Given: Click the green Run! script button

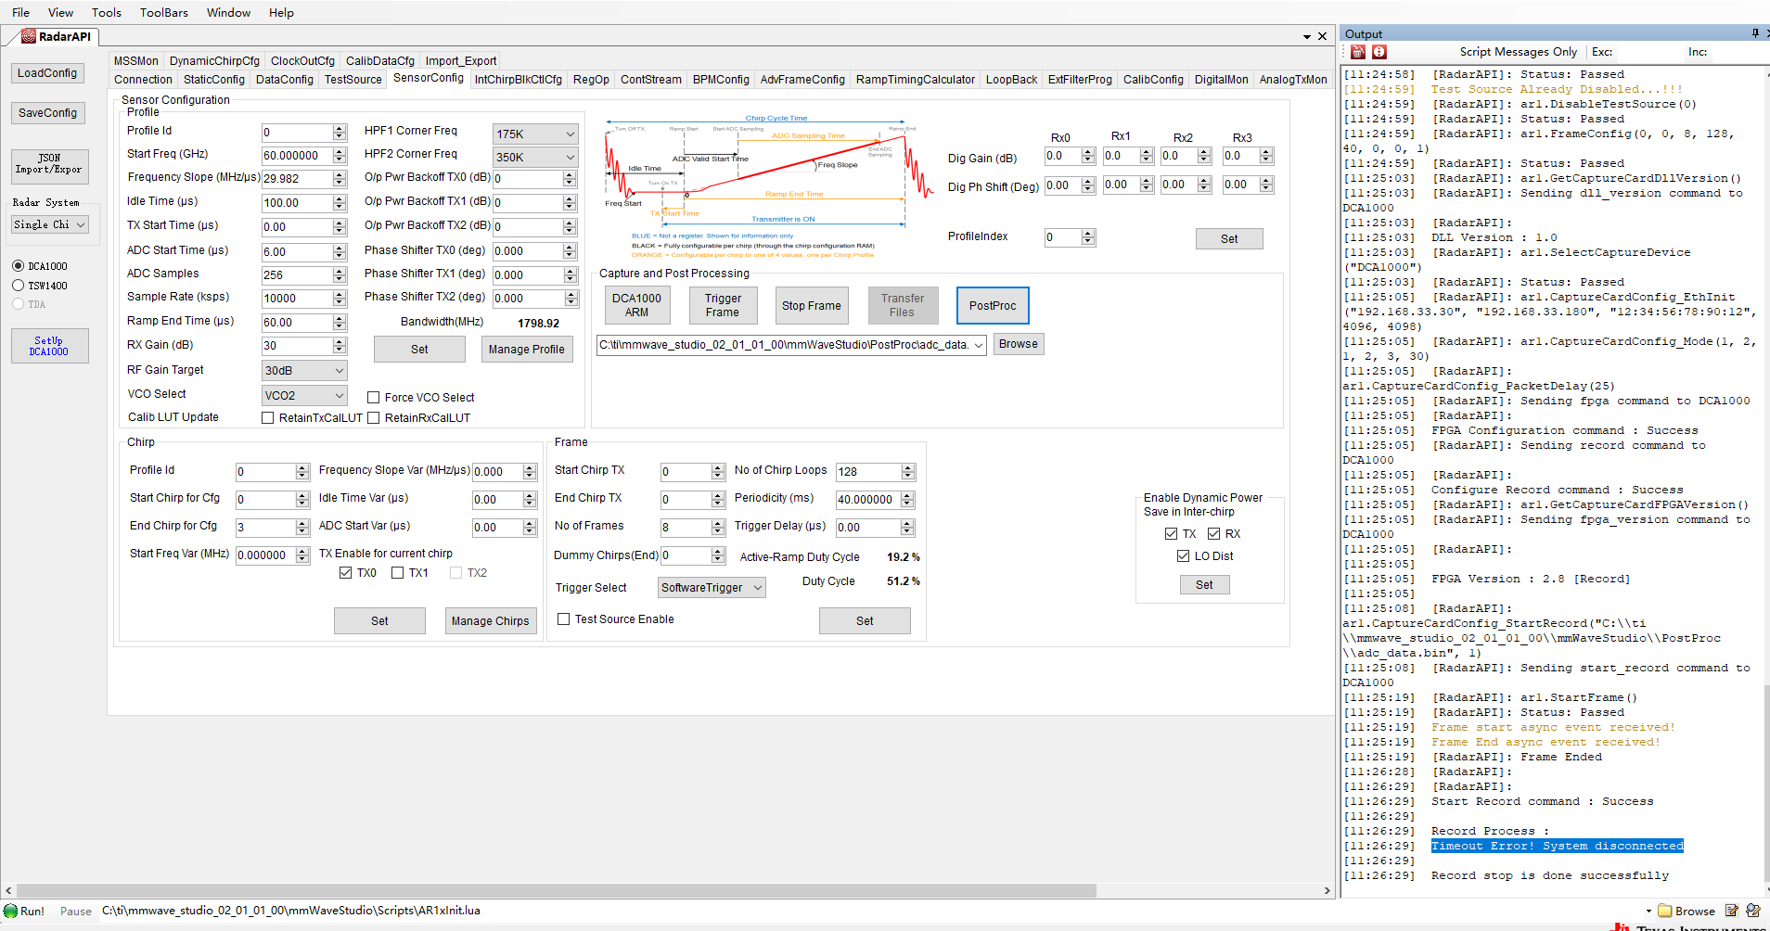Looking at the screenshot, I should (x=24, y=911).
